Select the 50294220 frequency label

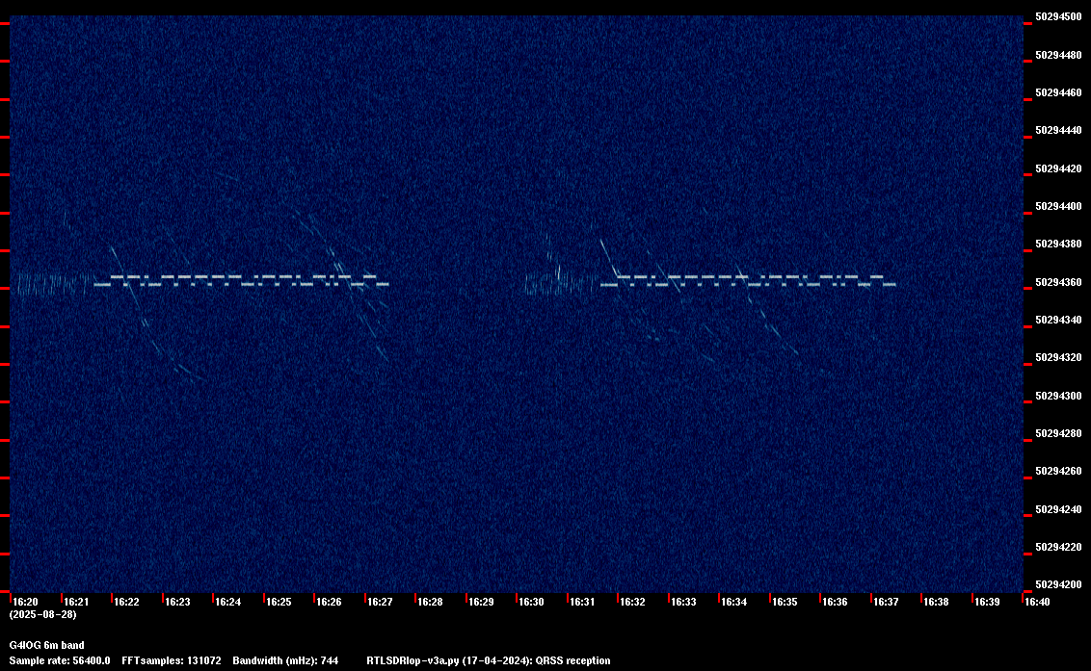[x=1058, y=547]
